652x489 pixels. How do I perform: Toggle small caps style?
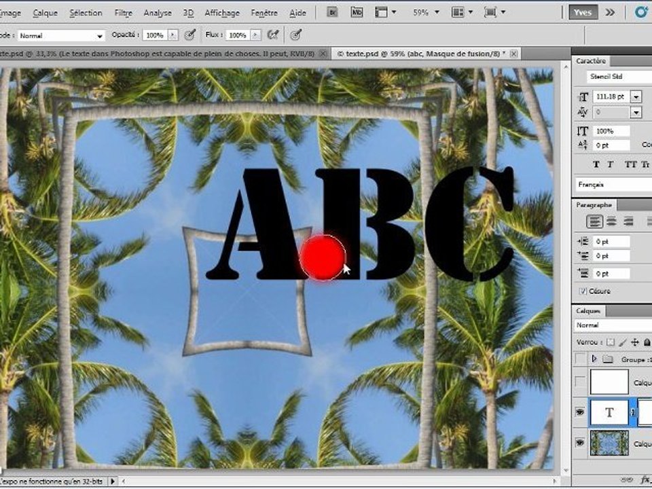645,164
